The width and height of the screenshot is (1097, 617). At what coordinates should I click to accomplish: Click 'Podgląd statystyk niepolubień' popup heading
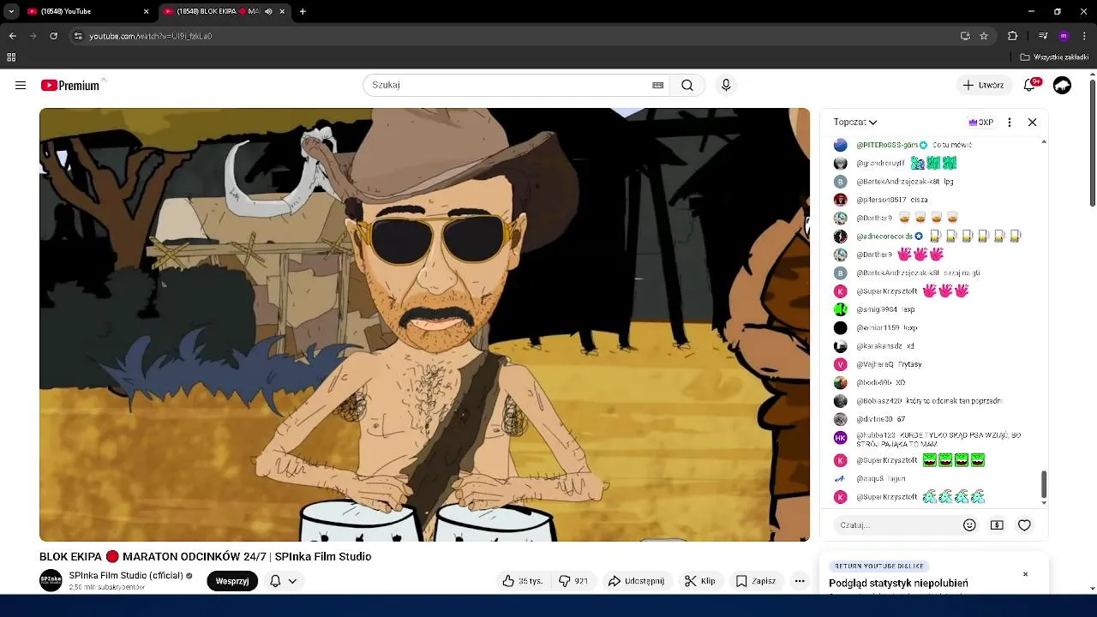click(898, 583)
